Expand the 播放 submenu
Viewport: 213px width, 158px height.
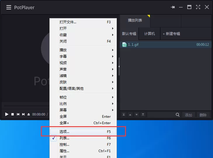(83, 50)
